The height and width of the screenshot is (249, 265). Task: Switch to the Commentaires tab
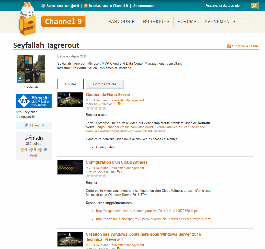[x=105, y=84]
